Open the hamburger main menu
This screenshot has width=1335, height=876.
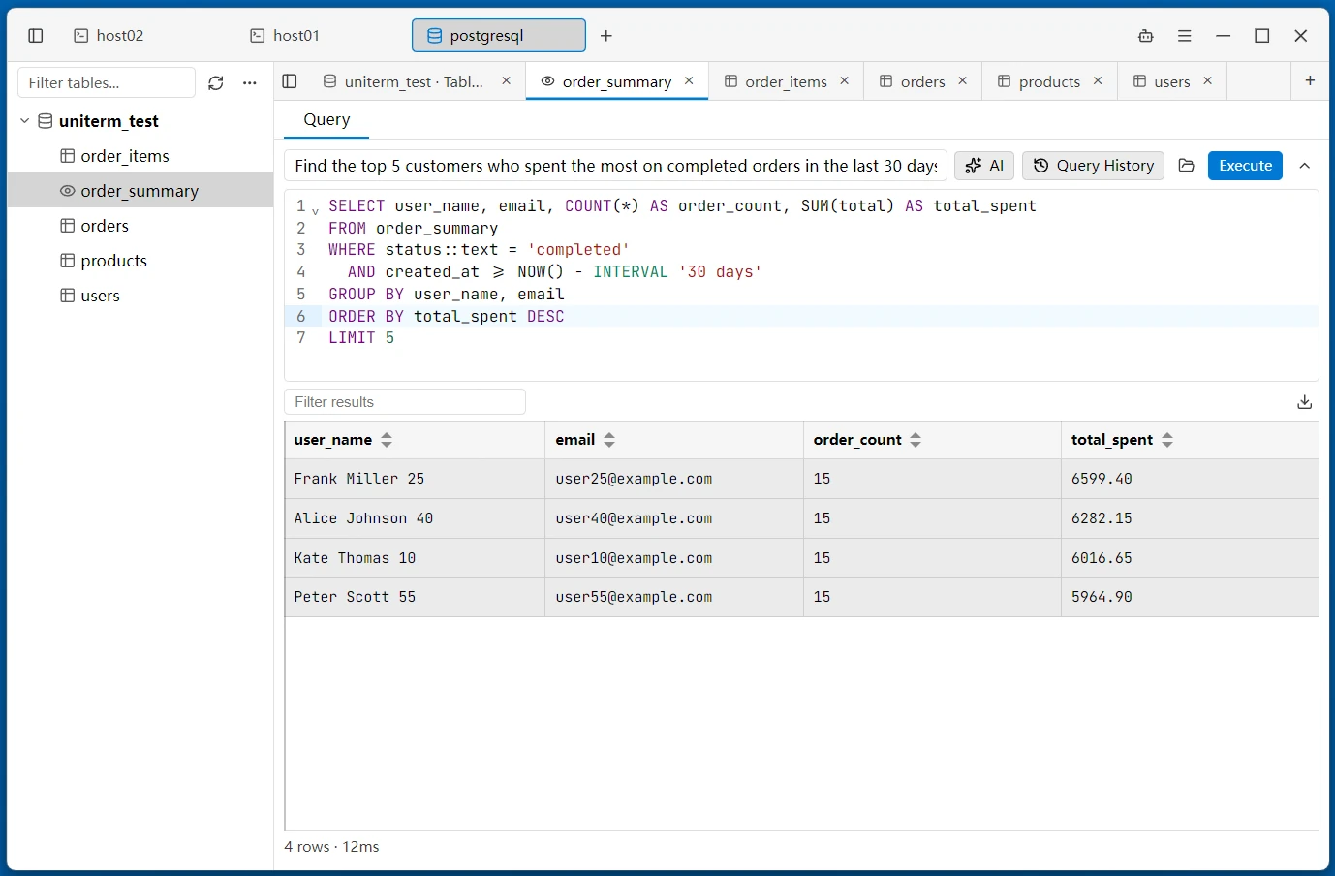pos(1185,36)
